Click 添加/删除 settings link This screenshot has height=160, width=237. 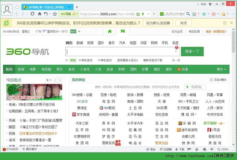218,80
